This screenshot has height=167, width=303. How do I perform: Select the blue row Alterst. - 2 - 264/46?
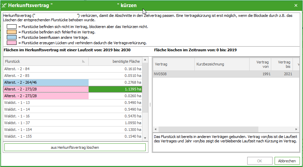(46, 82)
